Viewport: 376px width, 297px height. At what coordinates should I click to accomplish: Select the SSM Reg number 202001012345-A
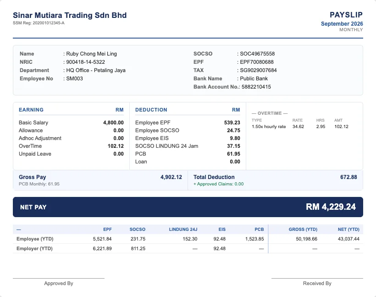click(x=49, y=23)
